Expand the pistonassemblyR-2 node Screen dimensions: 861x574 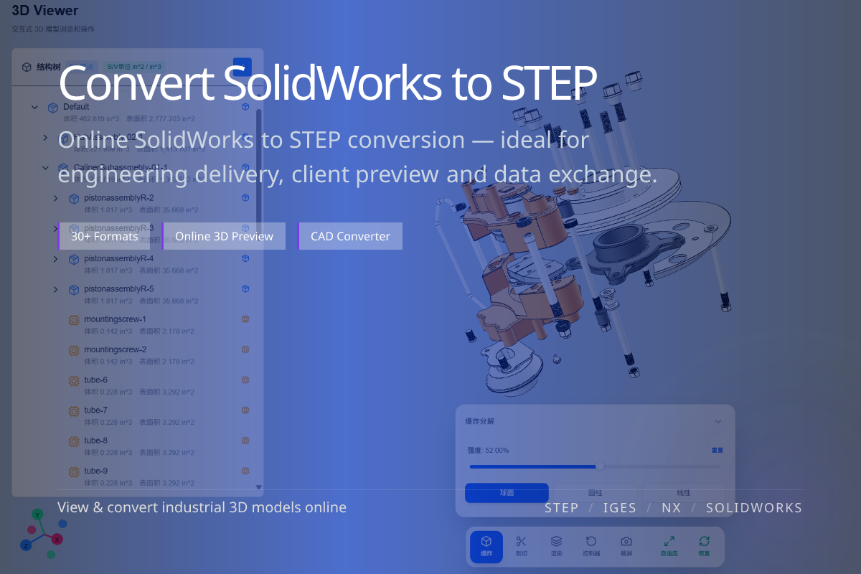point(56,199)
